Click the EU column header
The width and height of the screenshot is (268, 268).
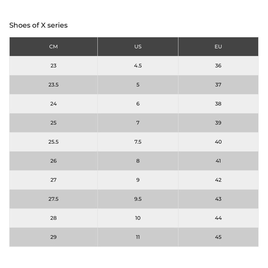tap(218, 47)
